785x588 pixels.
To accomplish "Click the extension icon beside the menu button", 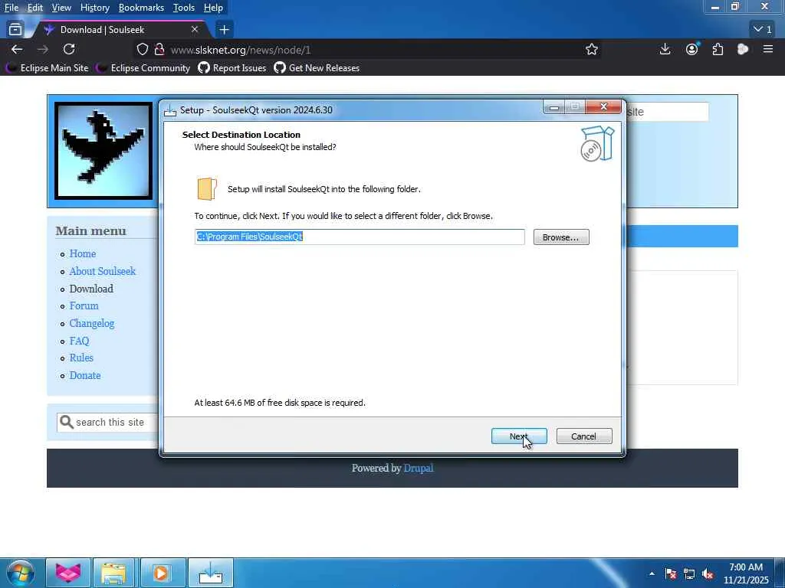I will point(742,49).
